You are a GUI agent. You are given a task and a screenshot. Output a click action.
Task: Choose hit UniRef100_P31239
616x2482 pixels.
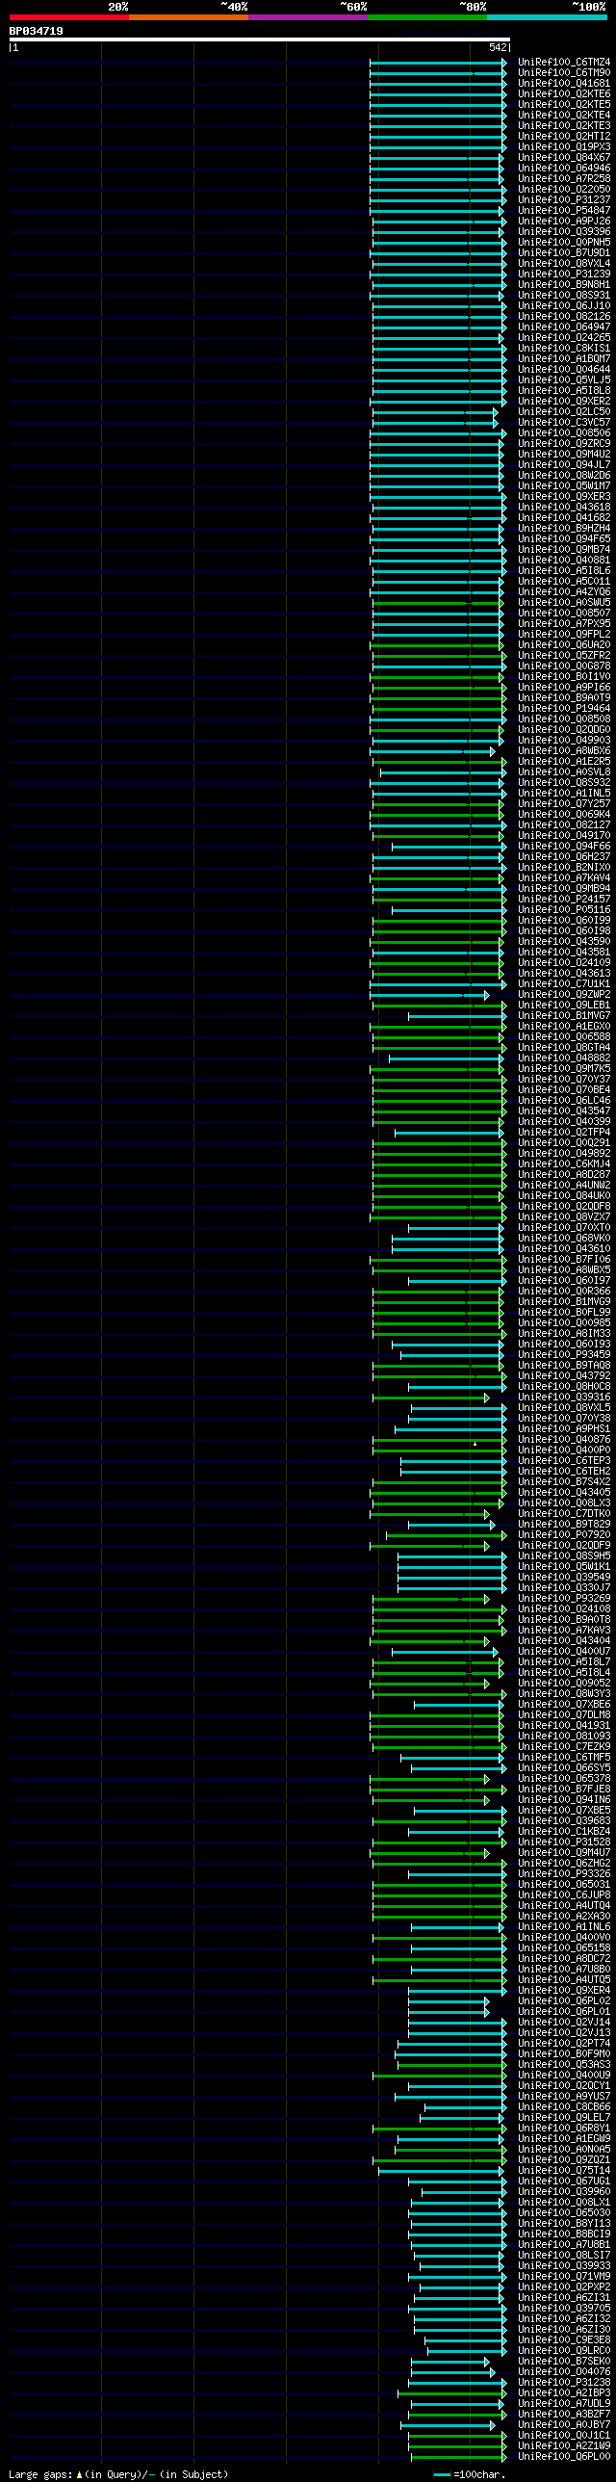[564, 274]
